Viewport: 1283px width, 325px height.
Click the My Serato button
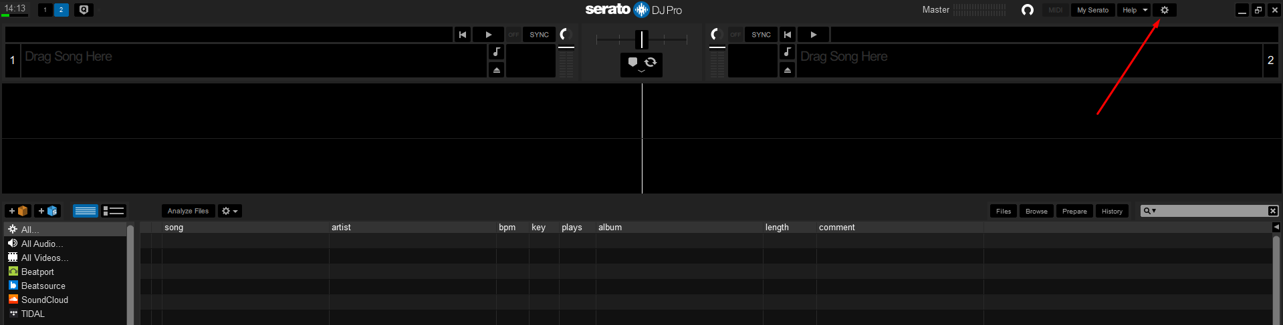1092,10
